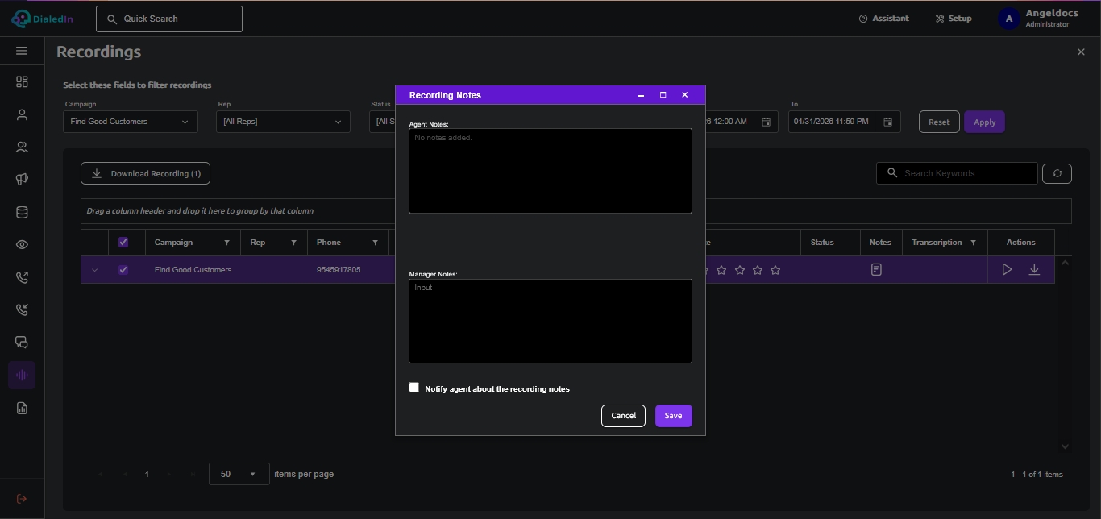Expand the Find Good Customers row details
This screenshot has width=1101, height=519.
(x=94, y=270)
